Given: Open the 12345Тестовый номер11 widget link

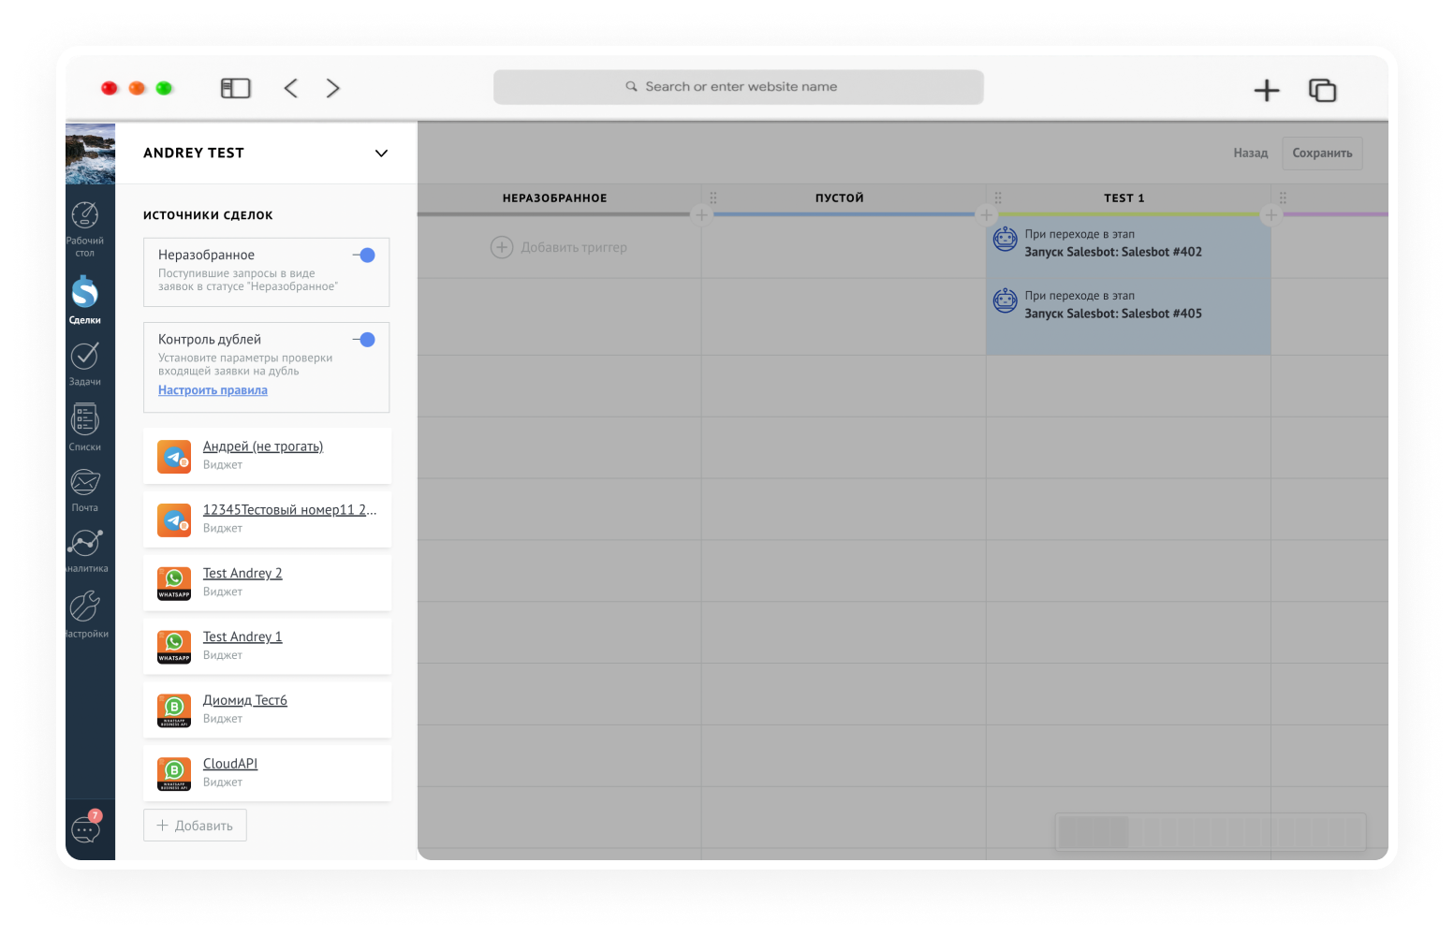Looking at the screenshot, I should coord(290,510).
